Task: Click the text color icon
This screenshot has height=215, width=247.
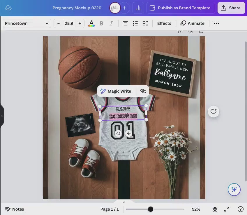Action: 91,23
